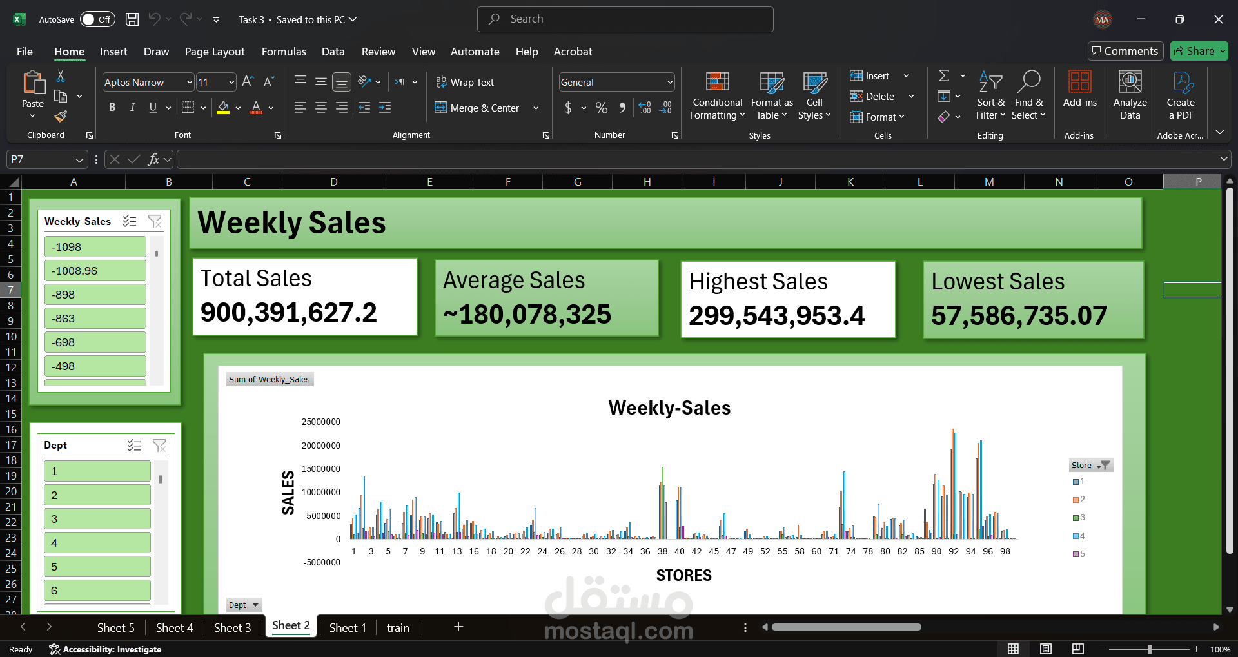Click the Percent Style icon

pyautogui.click(x=602, y=108)
